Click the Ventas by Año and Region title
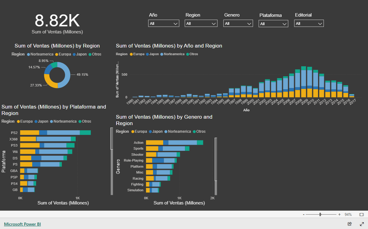The width and height of the screenshot is (368, 229). pyautogui.click(x=169, y=46)
